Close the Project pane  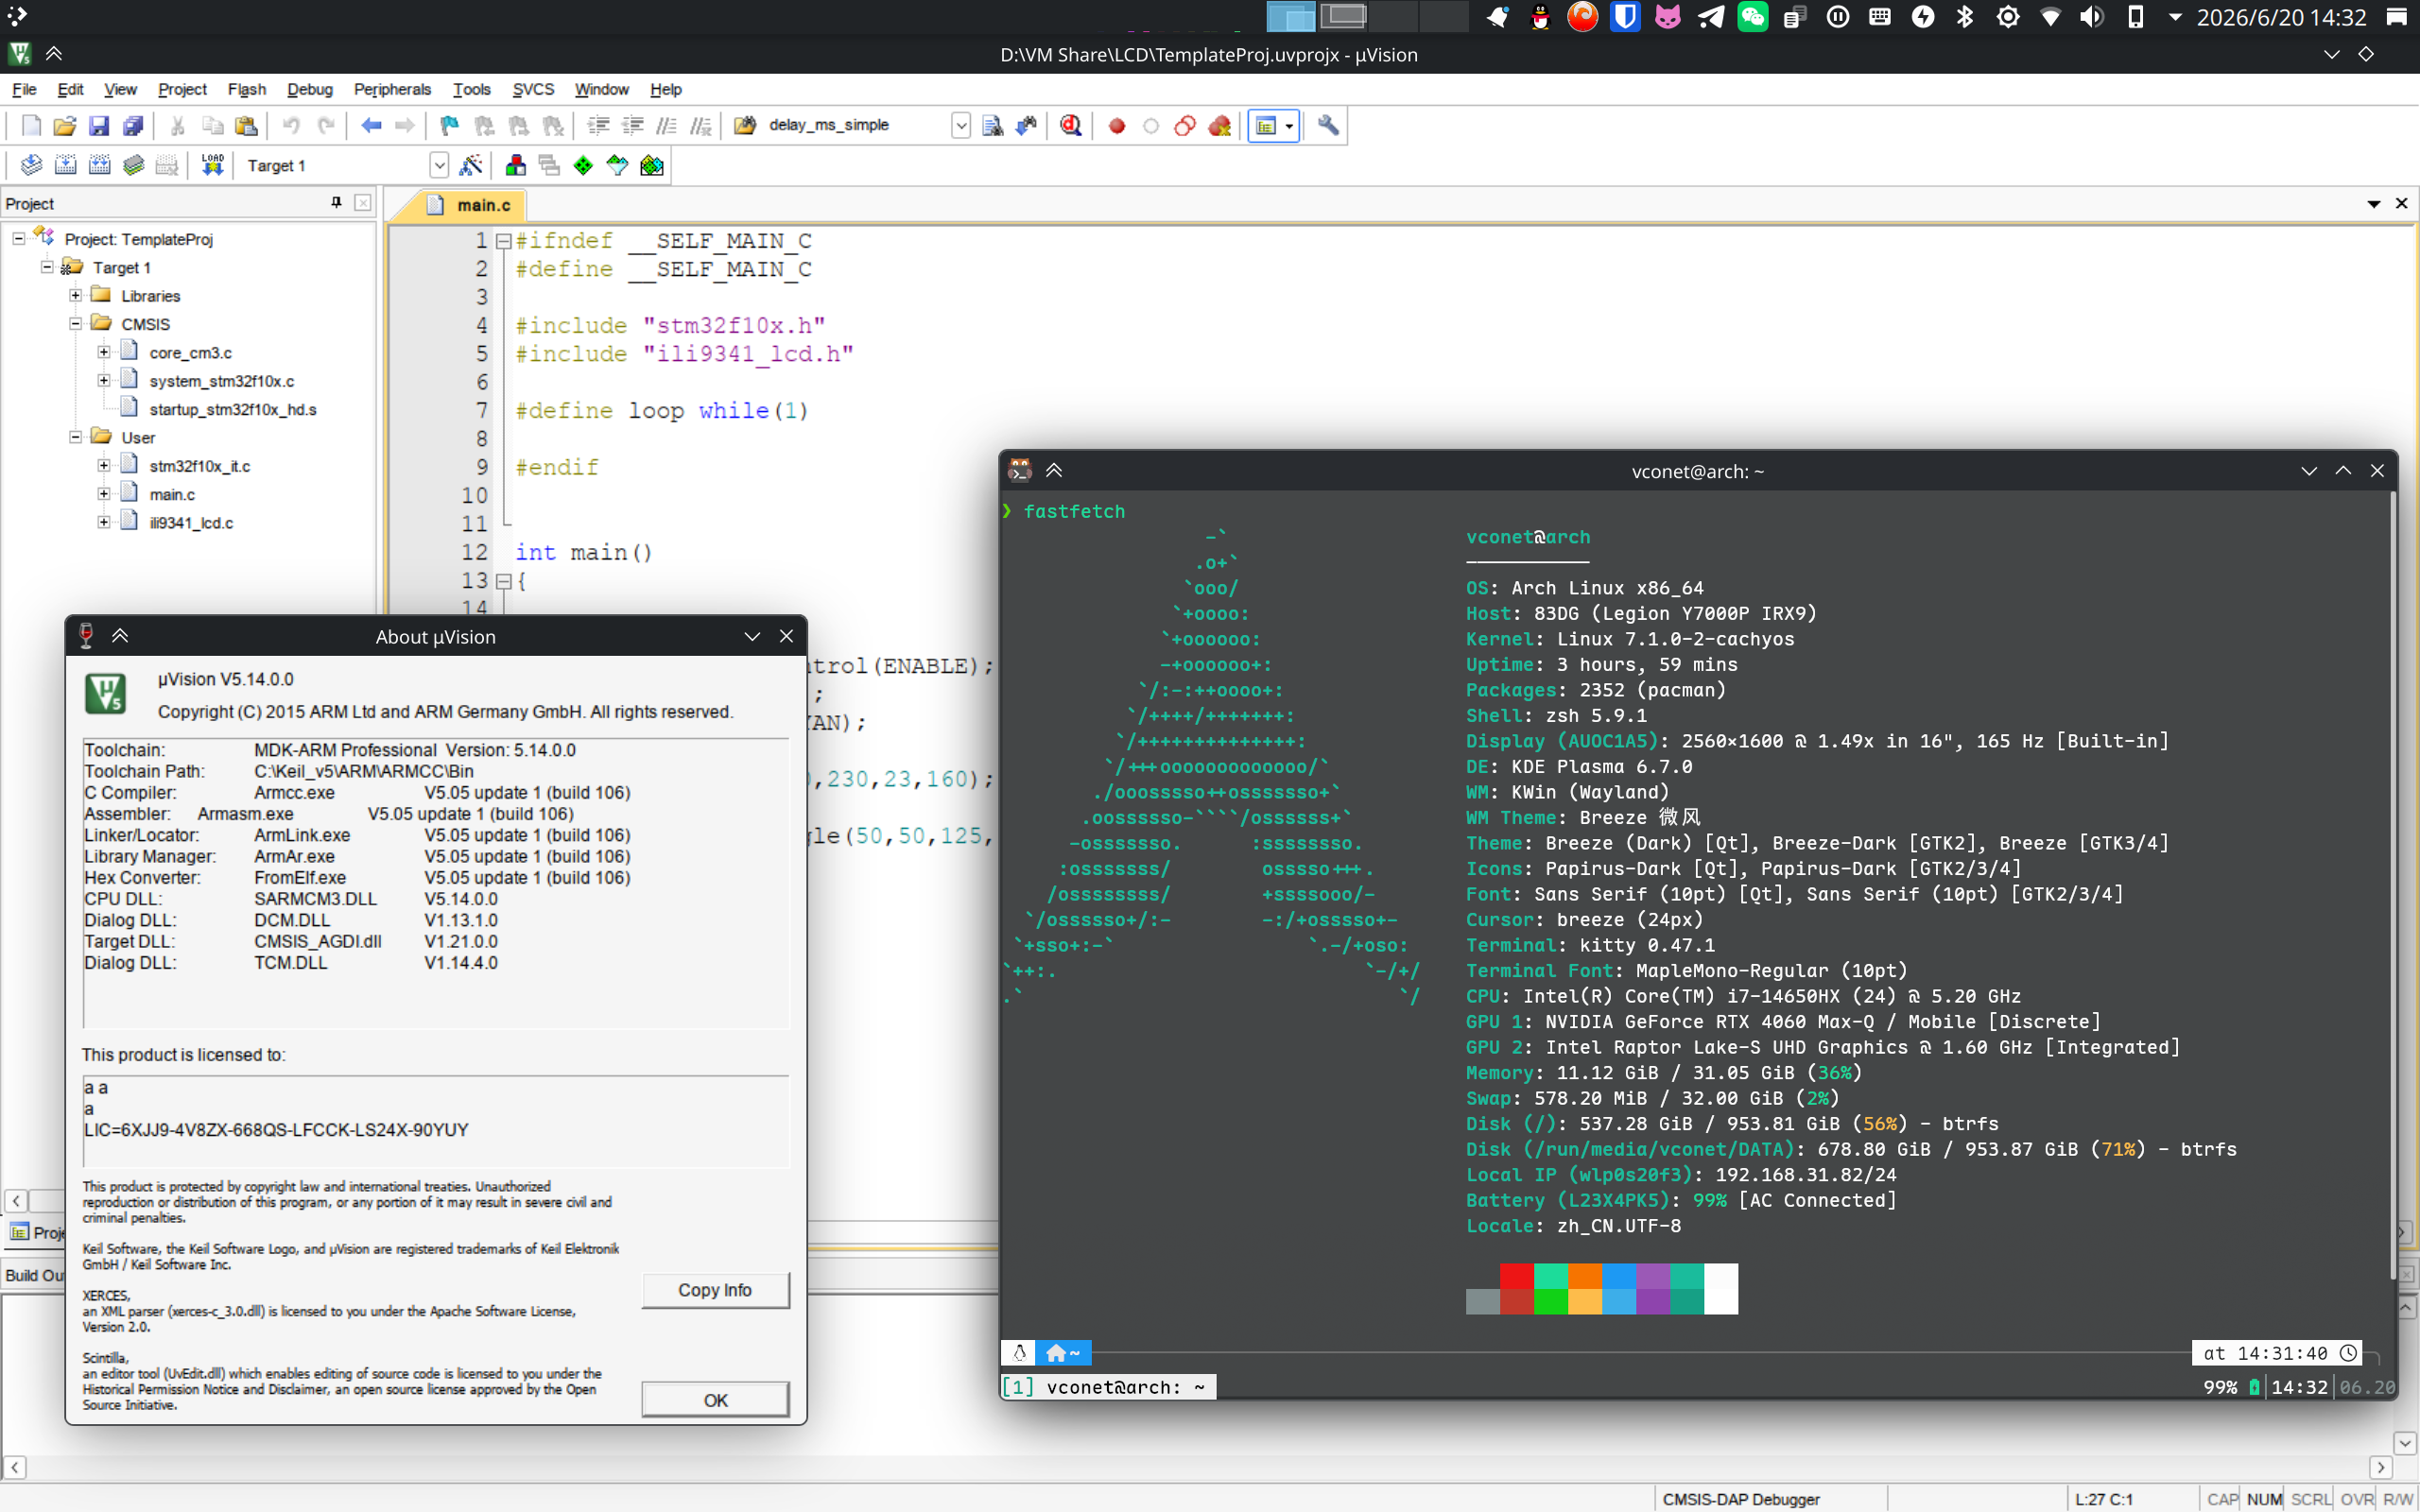tap(362, 203)
